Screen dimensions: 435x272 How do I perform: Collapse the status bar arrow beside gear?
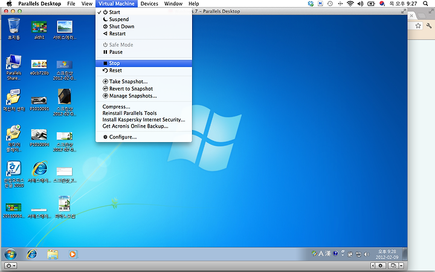click(x=373, y=266)
